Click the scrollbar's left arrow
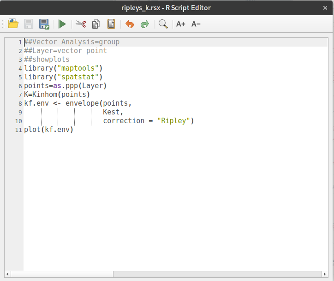The height and width of the screenshot is (281, 334). click(8, 274)
